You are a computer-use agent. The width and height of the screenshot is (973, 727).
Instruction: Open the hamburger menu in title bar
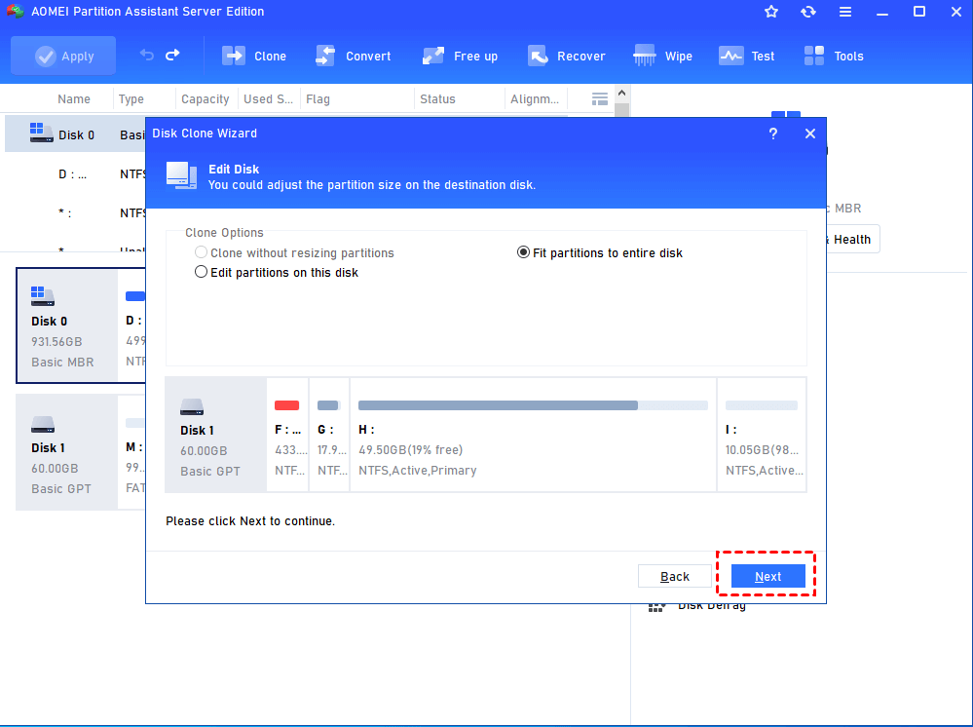coord(845,12)
